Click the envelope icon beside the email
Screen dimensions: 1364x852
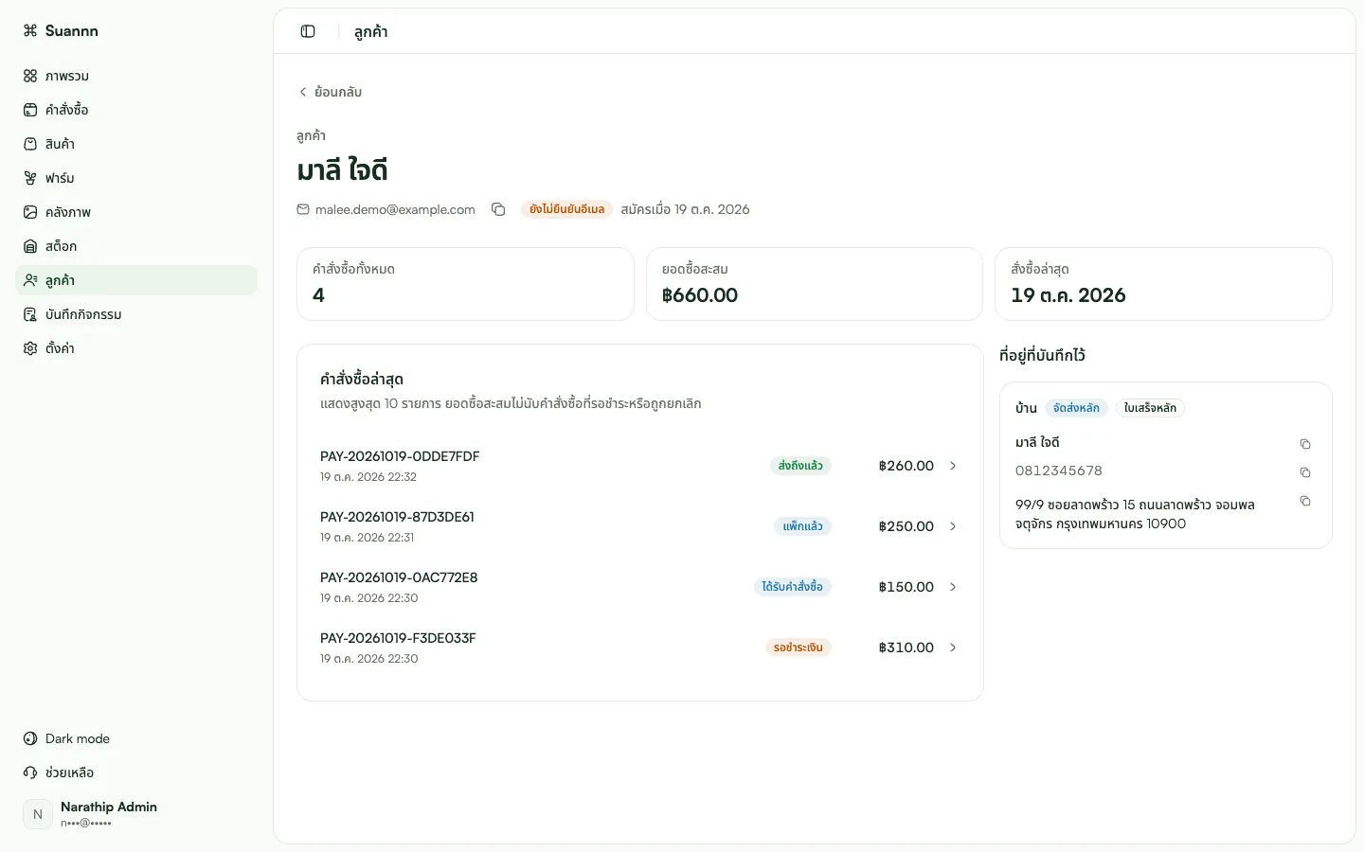(303, 209)
